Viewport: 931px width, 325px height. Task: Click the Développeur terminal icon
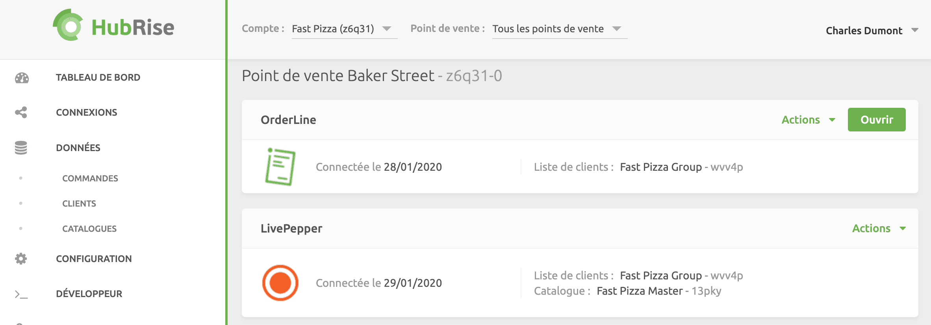[22, 294]
